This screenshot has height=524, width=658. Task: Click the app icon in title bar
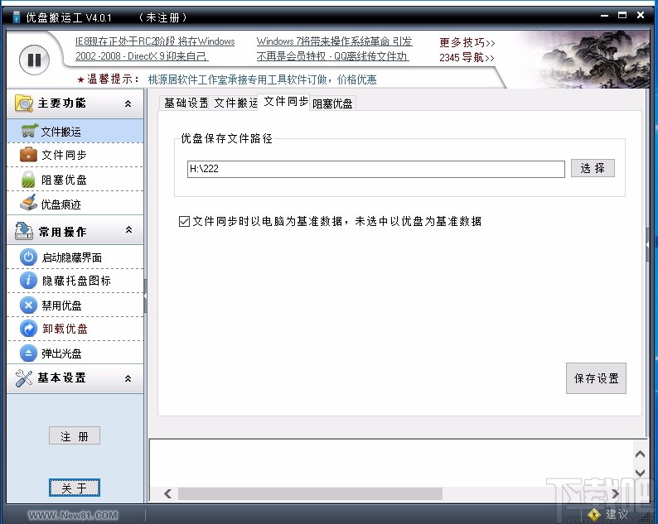(x=17, y=17)
